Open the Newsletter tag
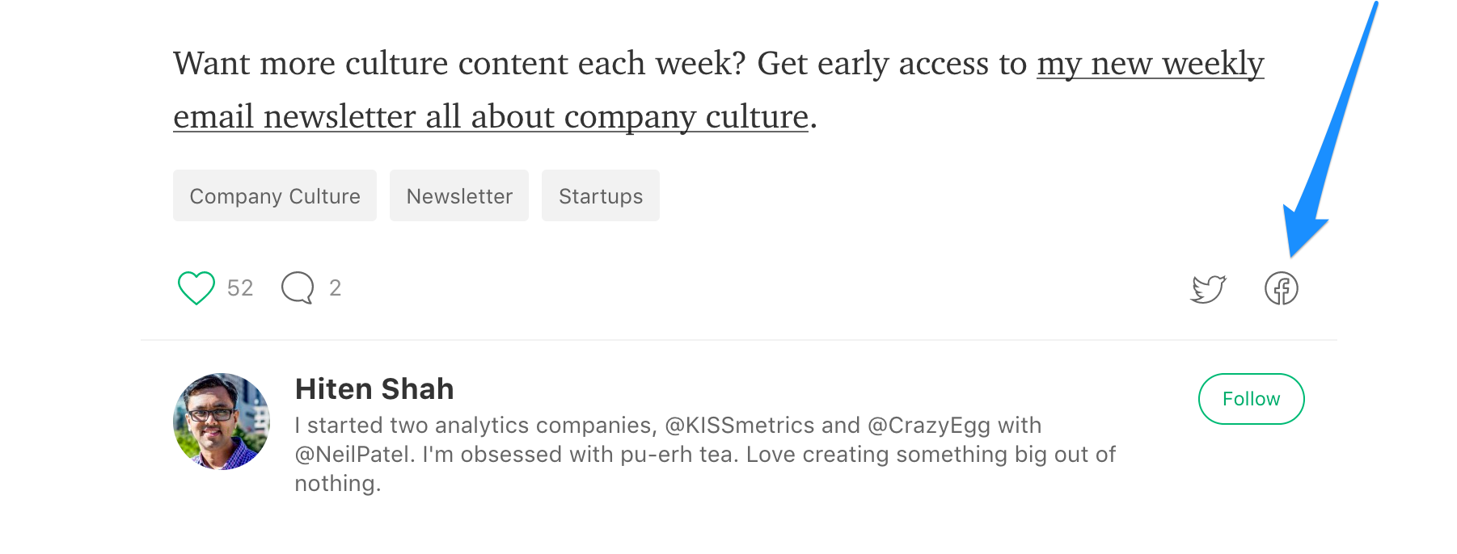The height and width of the screenshot is (554, 1457). click(x=459, y=196)
